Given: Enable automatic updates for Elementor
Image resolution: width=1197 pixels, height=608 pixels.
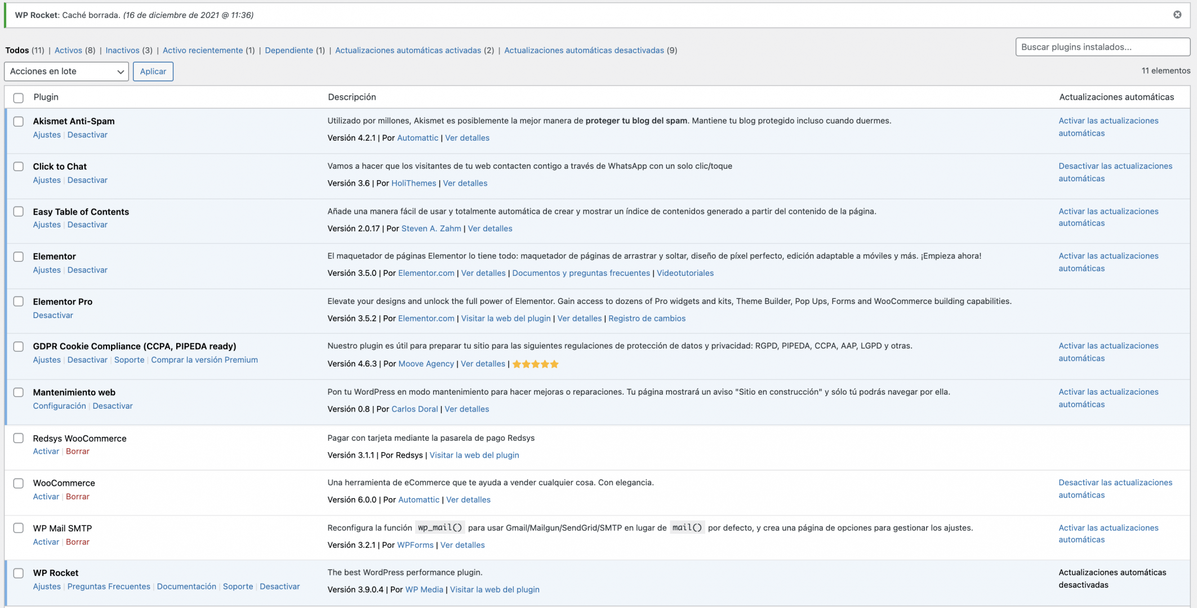Looking at the screenshot, I should click(1108, 262).
